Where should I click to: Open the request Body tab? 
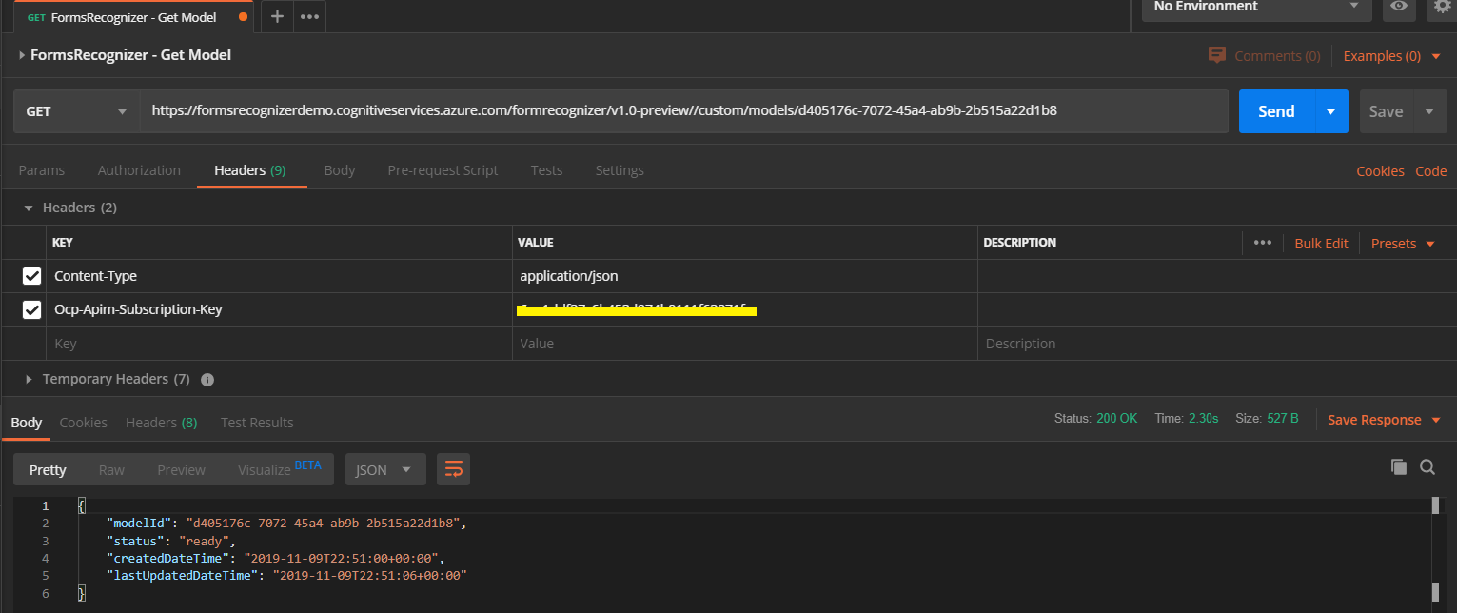340,170
